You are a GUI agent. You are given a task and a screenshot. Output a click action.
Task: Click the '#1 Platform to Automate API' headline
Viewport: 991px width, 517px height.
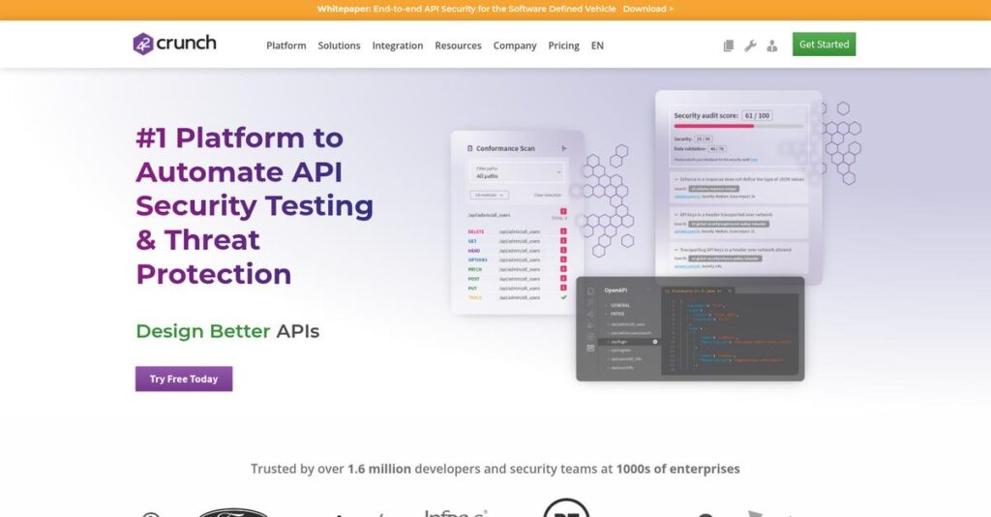coord(255,205)
